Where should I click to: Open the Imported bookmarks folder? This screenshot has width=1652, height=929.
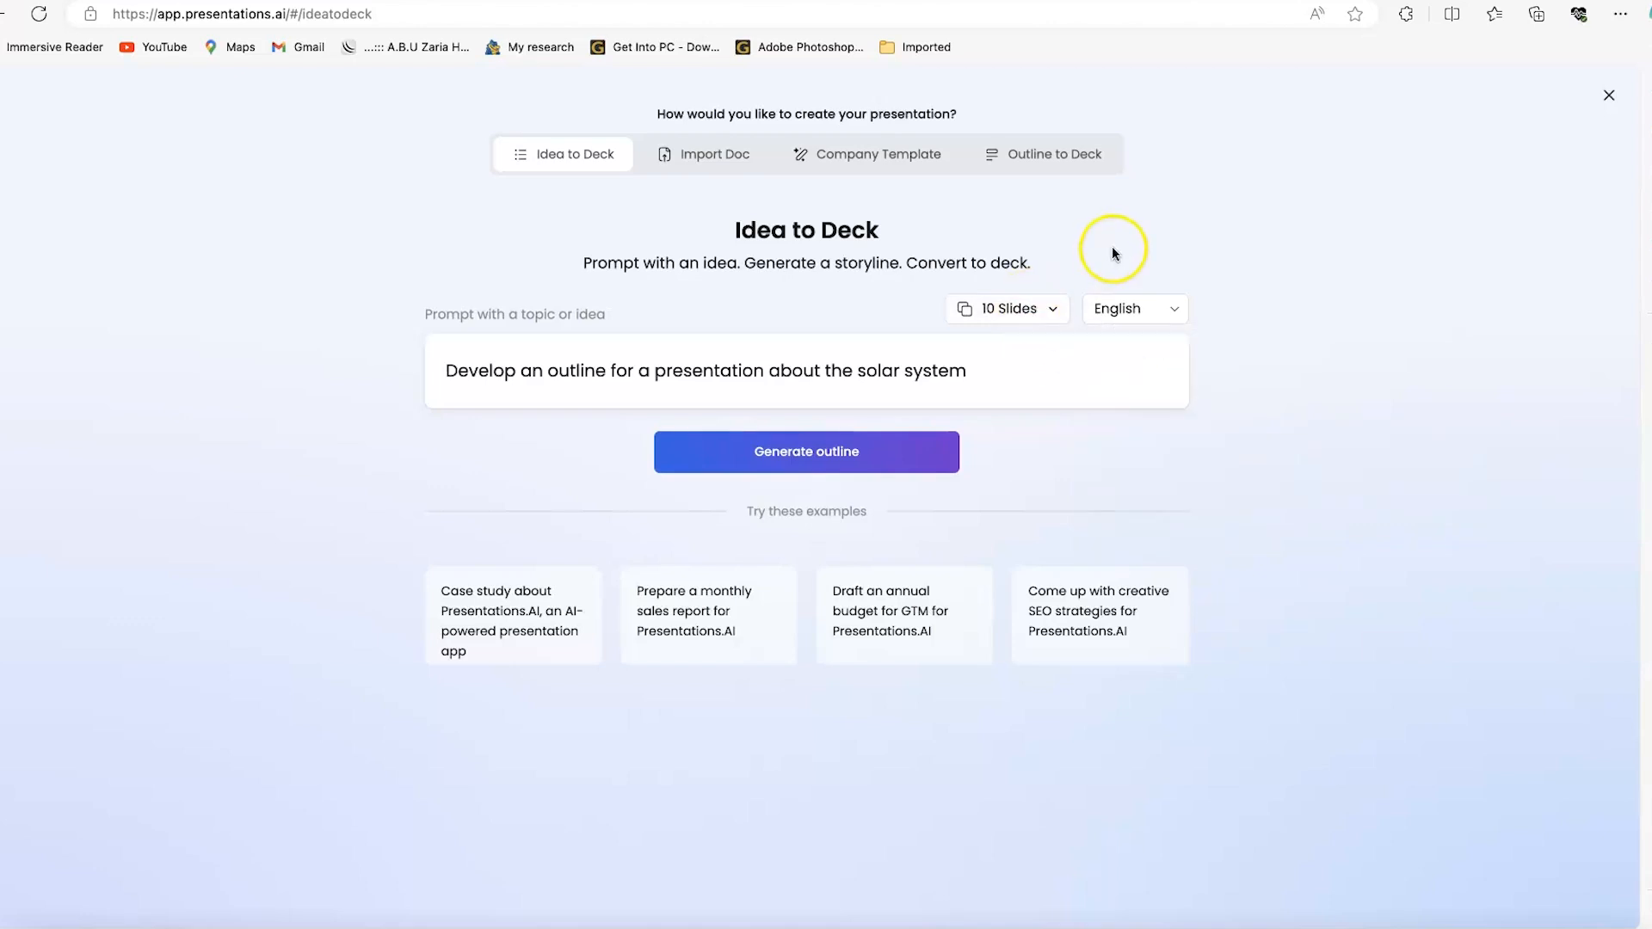point(915,47)
